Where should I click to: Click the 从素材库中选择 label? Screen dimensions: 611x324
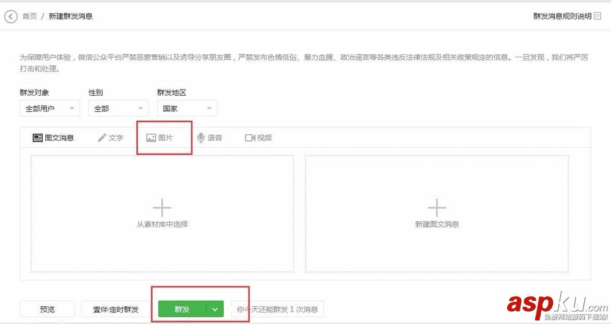pos(162,225)
